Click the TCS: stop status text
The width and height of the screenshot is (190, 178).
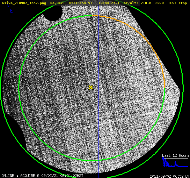coord(177,3)
